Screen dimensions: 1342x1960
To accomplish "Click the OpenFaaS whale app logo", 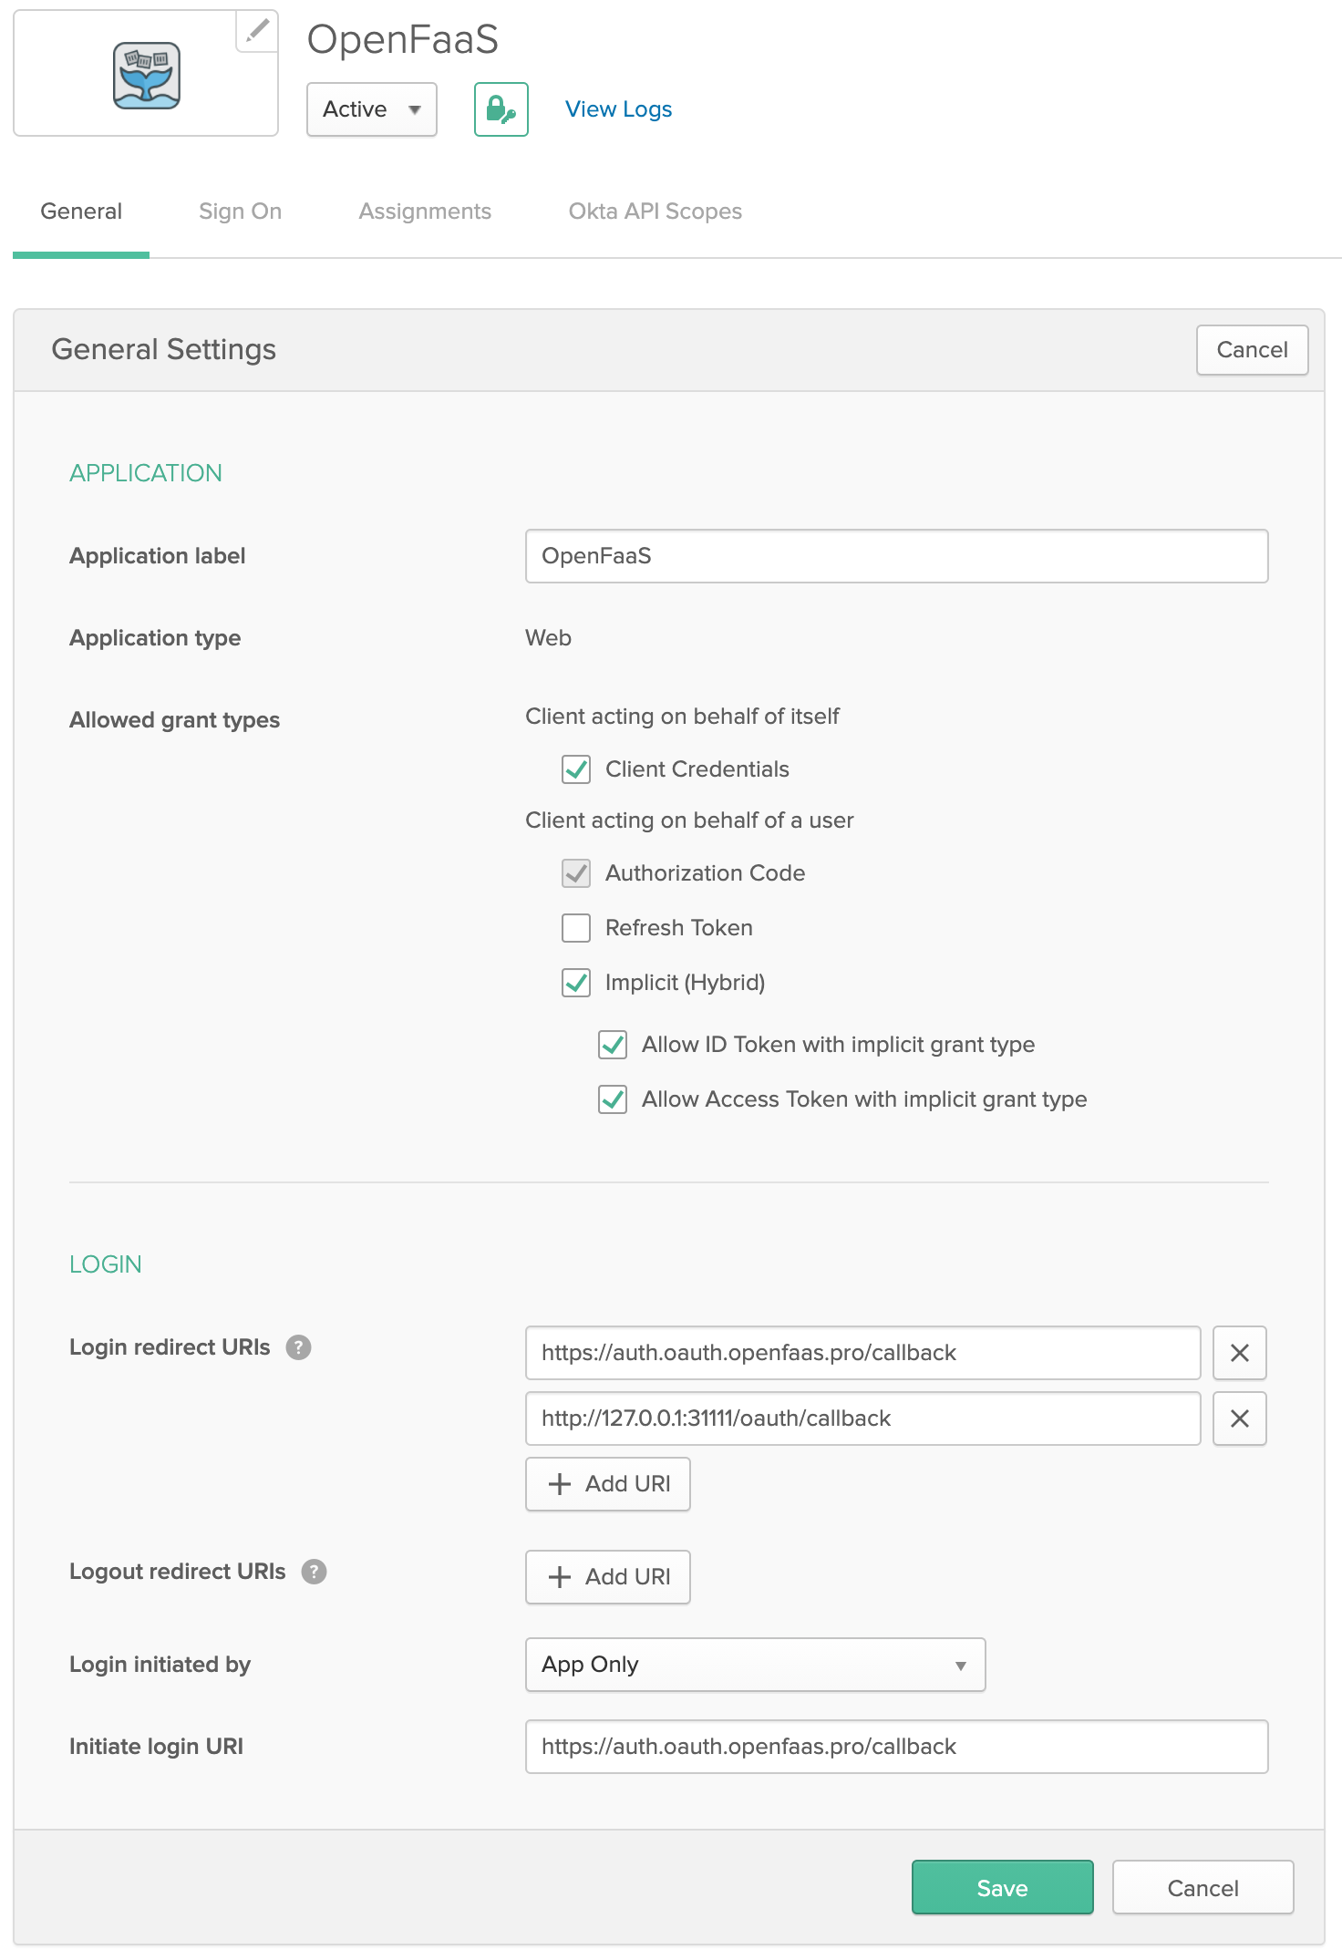I will point(147,76).
